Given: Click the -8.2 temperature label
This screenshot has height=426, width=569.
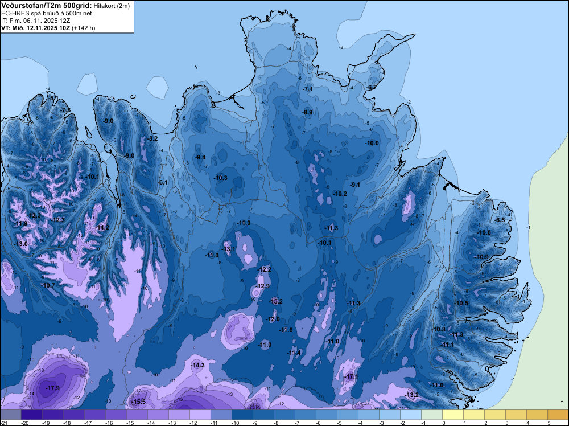Looking at the screenshot, I should (152, 138).
